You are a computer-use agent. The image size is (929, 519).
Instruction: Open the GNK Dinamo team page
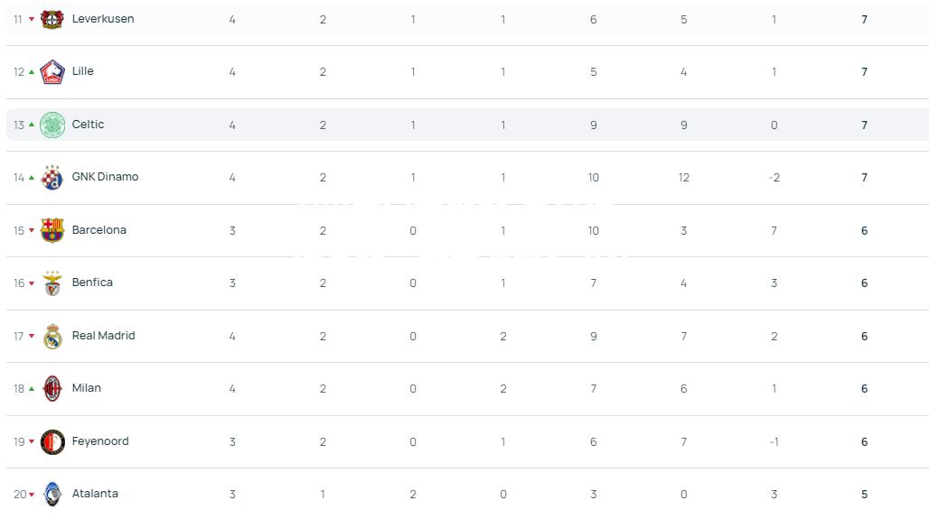(x=105, y=177)
